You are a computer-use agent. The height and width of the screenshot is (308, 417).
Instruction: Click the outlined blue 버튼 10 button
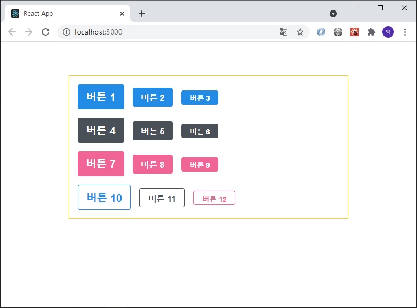(x=104, y=197)
